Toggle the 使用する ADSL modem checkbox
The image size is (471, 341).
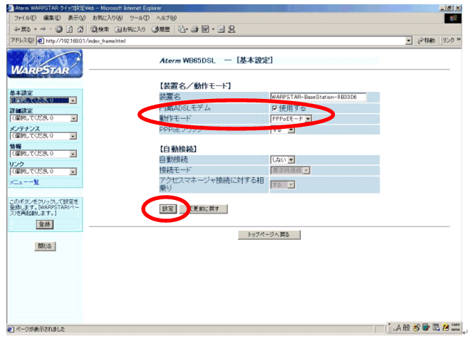tap(274, 107)
